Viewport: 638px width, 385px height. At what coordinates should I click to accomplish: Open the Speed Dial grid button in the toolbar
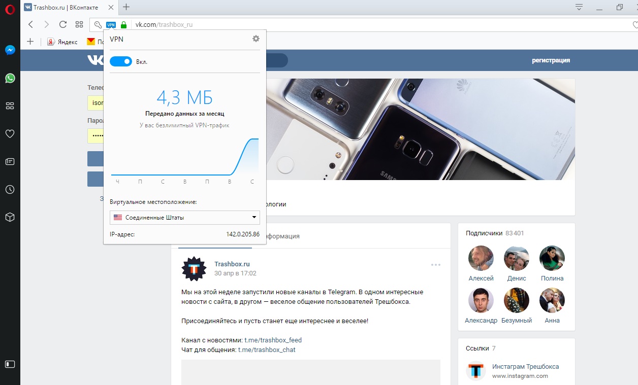coord(79,24)
